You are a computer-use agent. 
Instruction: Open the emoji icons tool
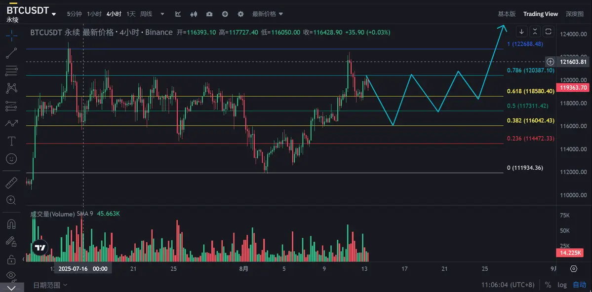click(x=11, y=159)
